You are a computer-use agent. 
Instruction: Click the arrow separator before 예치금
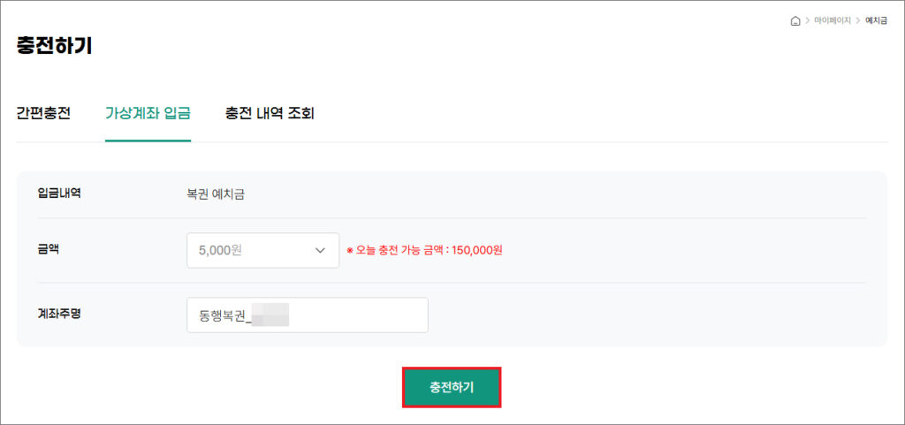coord(856,21)
